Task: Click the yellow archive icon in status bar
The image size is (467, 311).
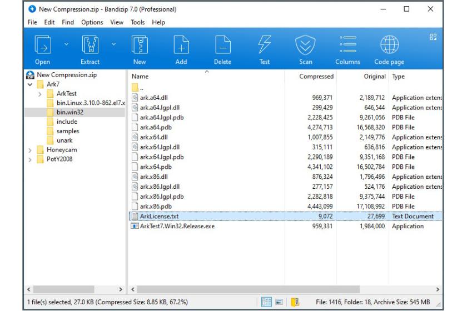Action: (x=295, y=302)
